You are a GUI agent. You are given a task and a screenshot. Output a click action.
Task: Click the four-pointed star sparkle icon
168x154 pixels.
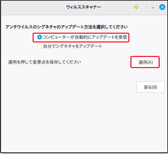click(x=136, y=7)
